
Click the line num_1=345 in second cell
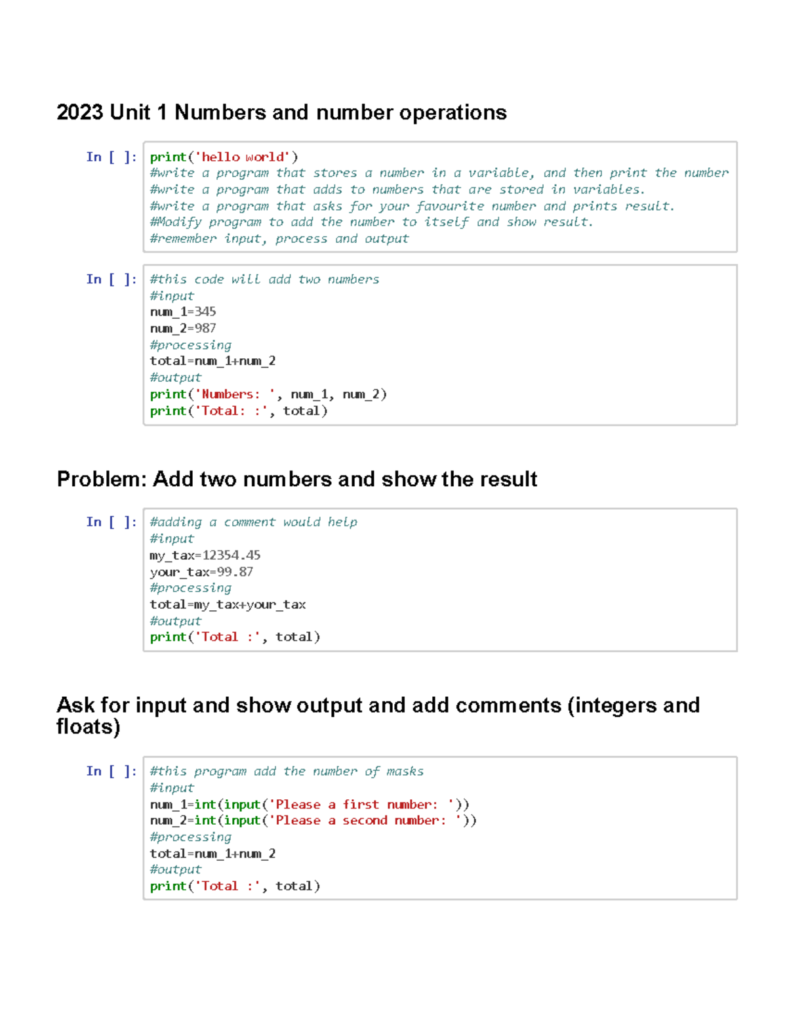tap(183, 312)
